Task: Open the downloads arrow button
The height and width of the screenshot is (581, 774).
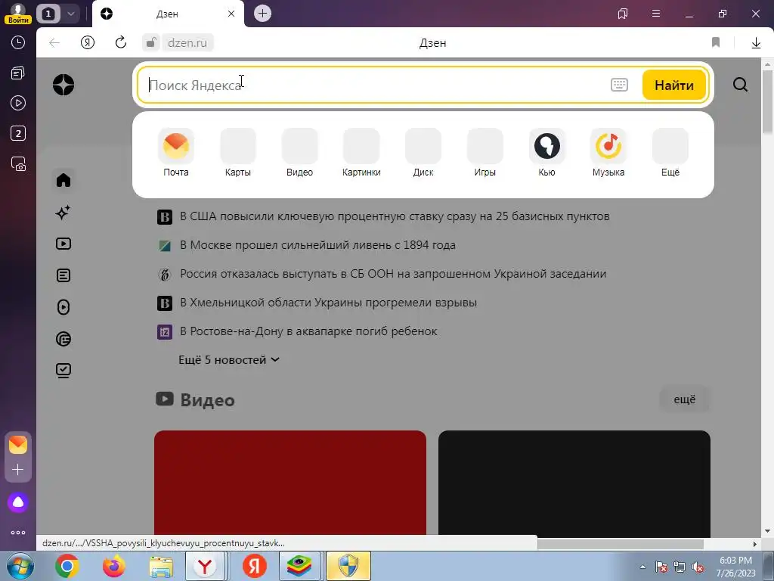Action: [756, 43]
